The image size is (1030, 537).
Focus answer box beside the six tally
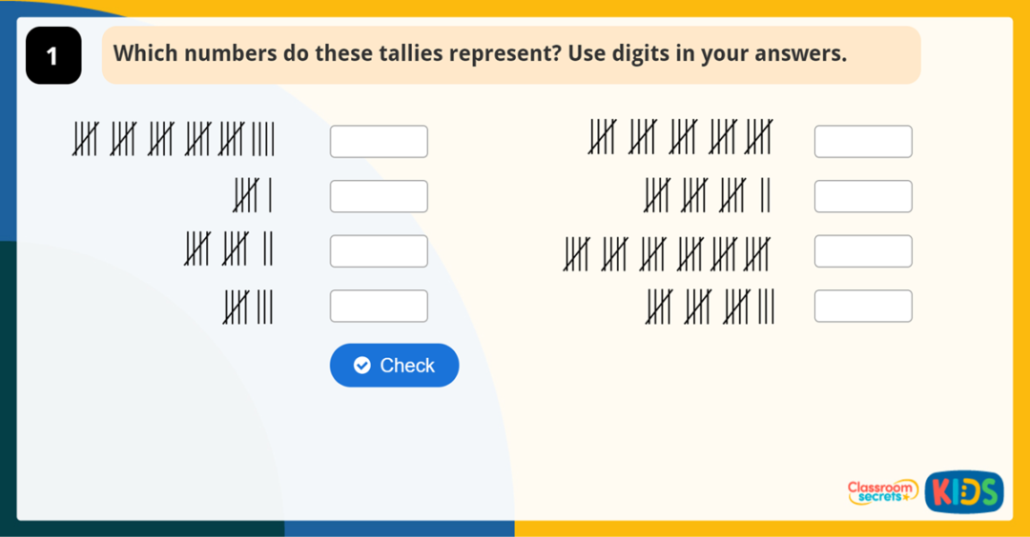pyautogui.click(x=379, y=196)
